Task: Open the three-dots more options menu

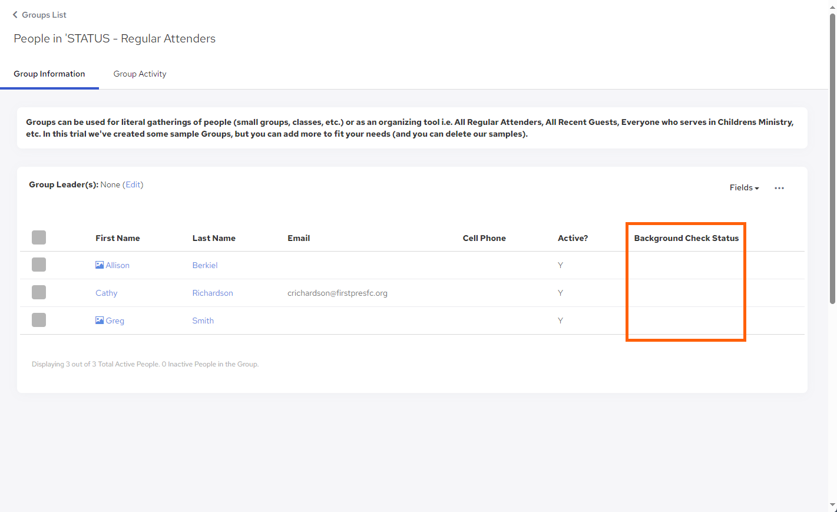Action: click(779, 188)
